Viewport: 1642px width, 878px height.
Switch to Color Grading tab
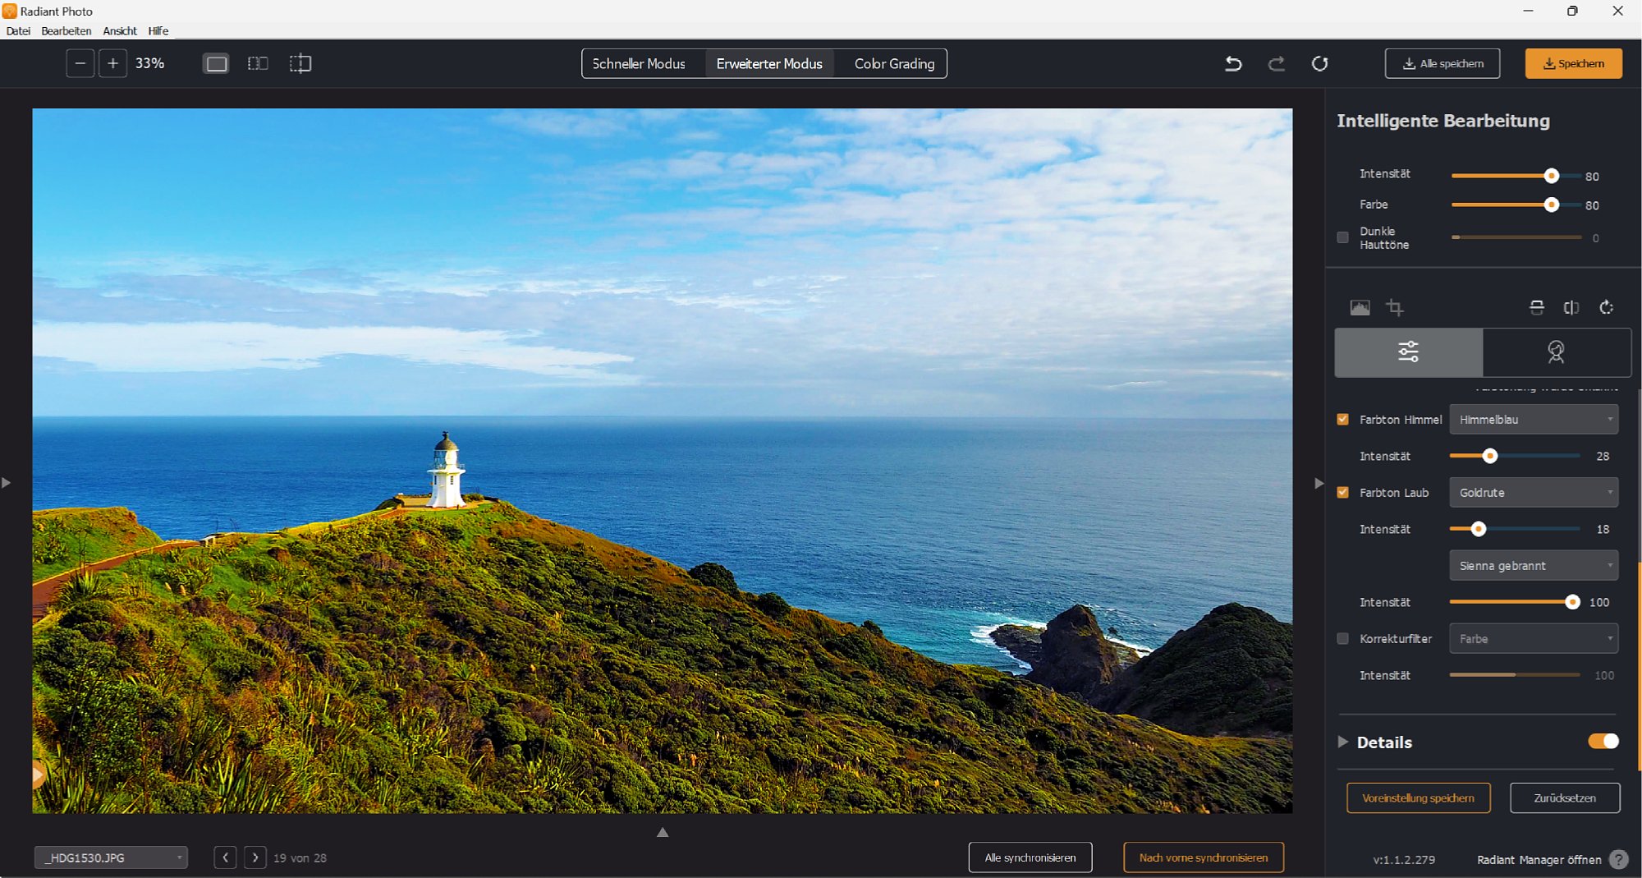[894, 63]
